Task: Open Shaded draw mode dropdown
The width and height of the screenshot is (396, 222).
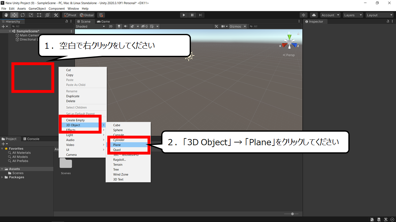Action: click(x=91, y=27)
